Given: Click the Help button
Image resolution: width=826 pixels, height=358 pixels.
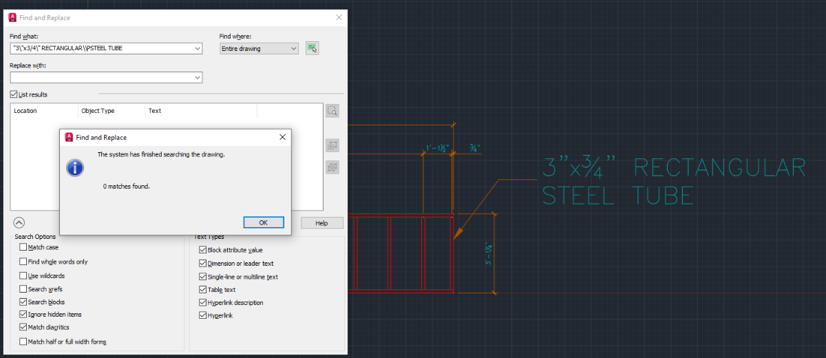Looking at the screenshot, I should (x=321, y=223).
